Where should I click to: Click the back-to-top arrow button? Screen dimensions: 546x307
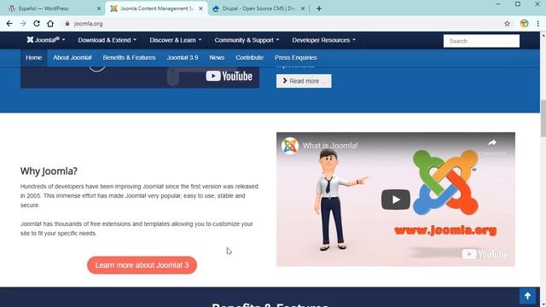coord(527,296)
